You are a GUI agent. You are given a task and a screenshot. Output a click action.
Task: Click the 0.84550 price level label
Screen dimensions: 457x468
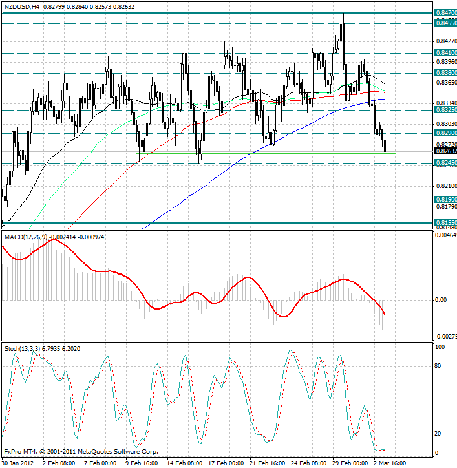[445, 23]
